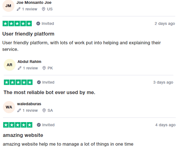This screenshot has width=185, height=149.
Task: Click the "4 days ago" timestamp
Action: [x=165, y=125]
